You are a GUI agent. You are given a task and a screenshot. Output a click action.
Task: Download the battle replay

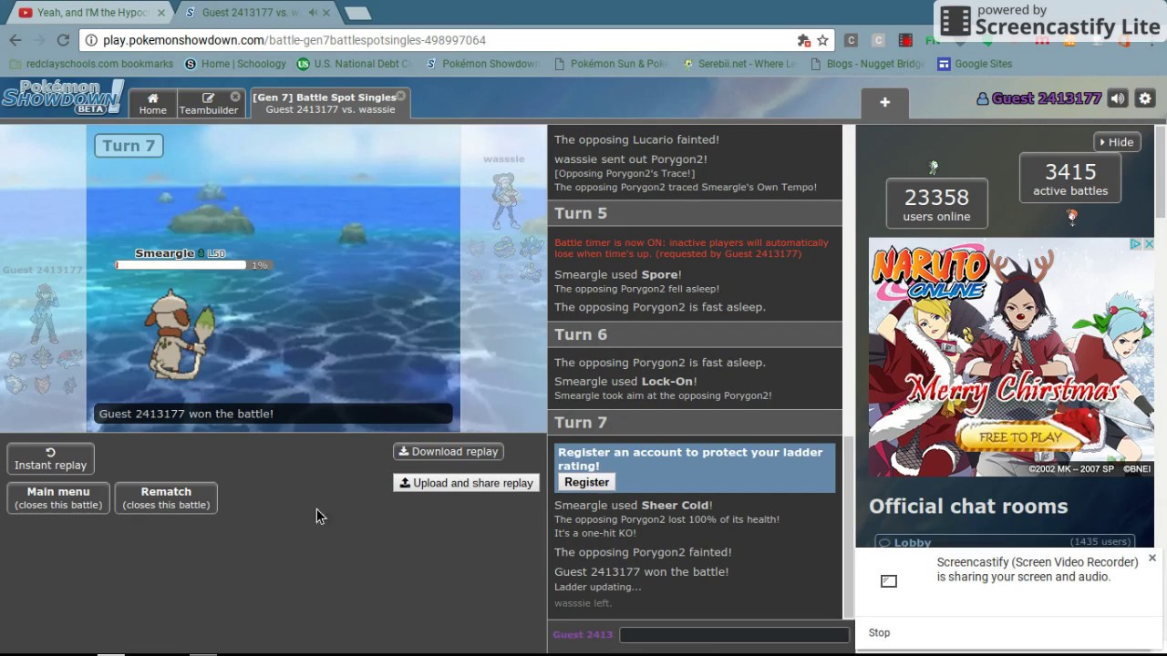point(449,451)
